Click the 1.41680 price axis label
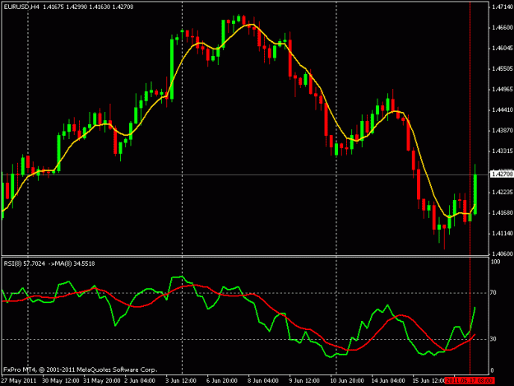 pyautogui.click(x=502, y=213)
